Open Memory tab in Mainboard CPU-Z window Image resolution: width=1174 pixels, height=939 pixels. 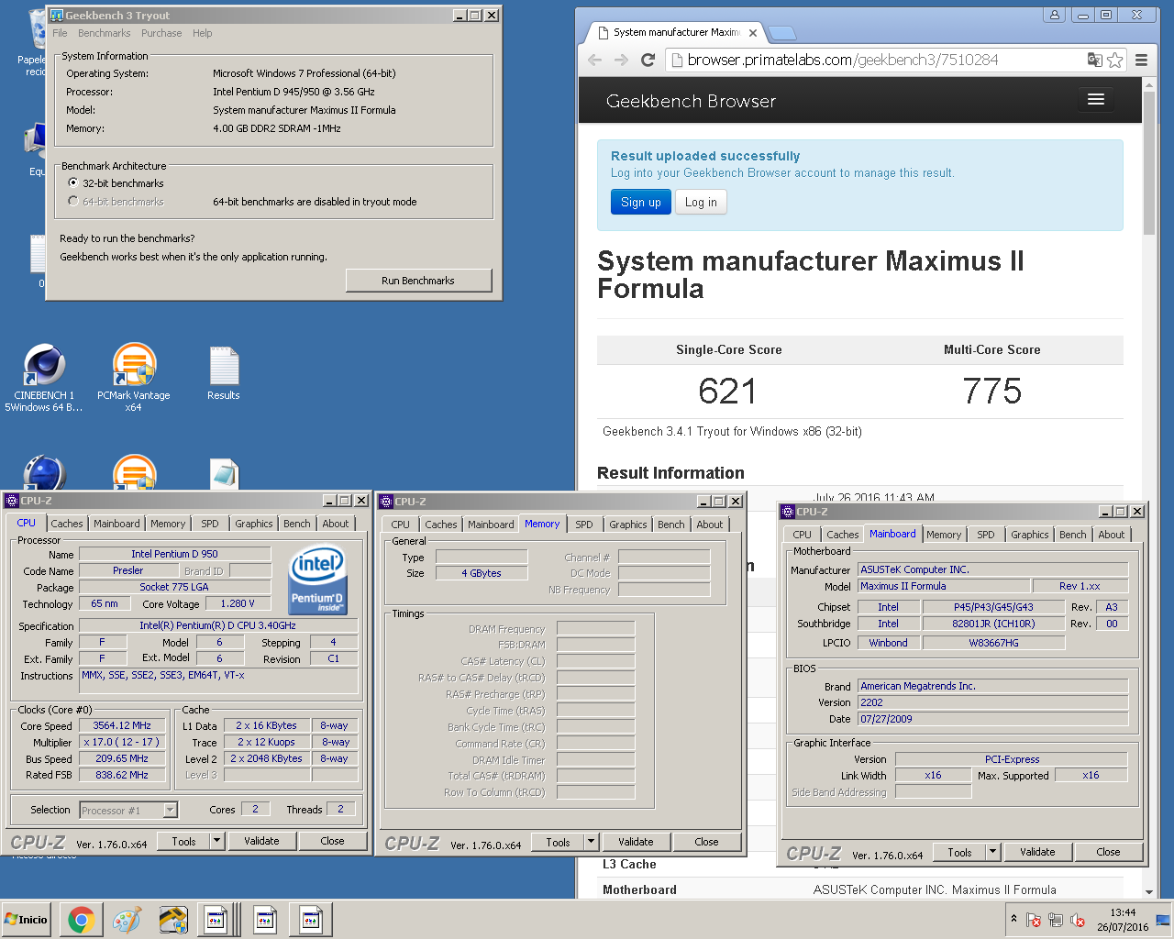click(944, 535)
